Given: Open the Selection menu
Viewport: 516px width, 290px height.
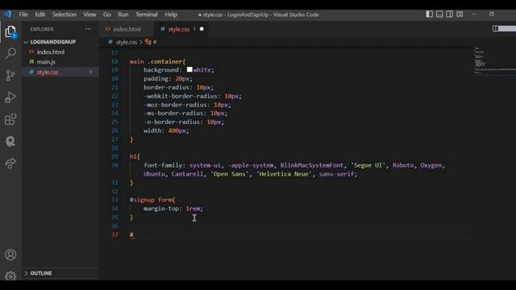Looking at the screenshot, I should pyautogui.click(x=64, y=14).
